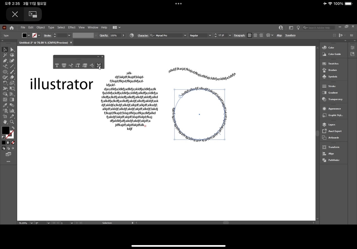Enable Draw Behind mode
The width and height of the screenshot is (357, 249).
click(8, 148)
